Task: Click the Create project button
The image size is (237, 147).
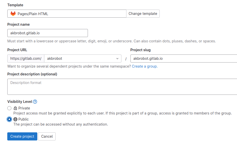Action: 22,136
